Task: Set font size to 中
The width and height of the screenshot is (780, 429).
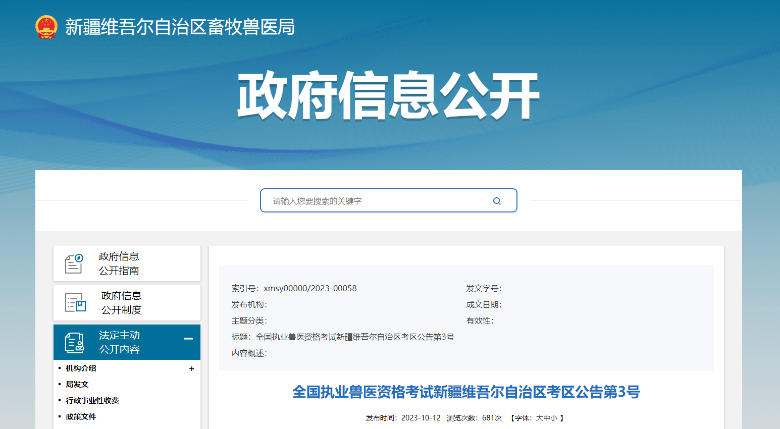Action: click(x=547, y=418)
